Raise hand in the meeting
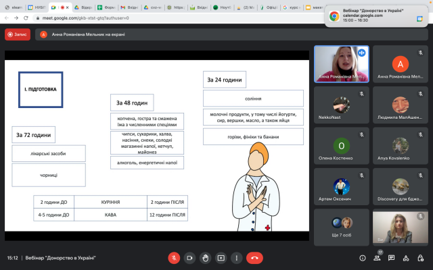This screenshot has width=433, height=270. click(205, 257)
